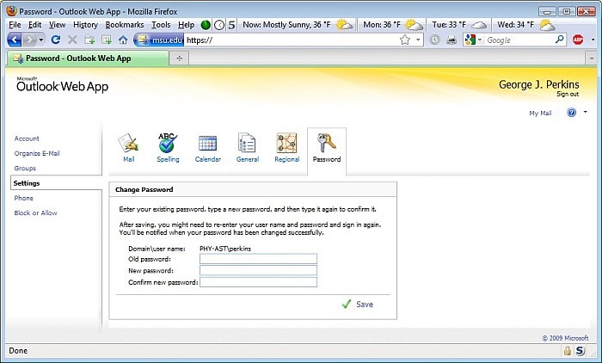This screenshot has height=363, width=602.
Task: Click the Old password field
Action: 258,259
